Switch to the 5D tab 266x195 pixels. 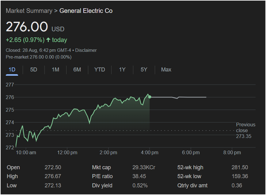[33, 70]
